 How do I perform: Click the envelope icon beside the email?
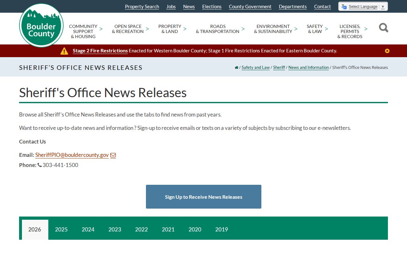(113, 155)
